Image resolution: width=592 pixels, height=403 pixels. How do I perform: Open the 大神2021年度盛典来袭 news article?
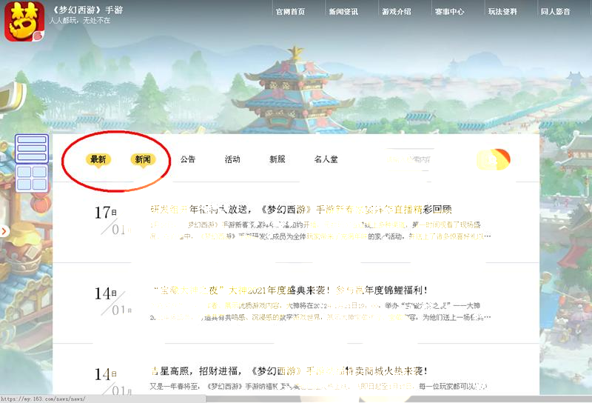290,290
